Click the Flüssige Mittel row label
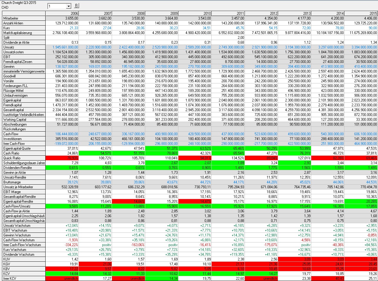The image size is (378, 281). 24,91
